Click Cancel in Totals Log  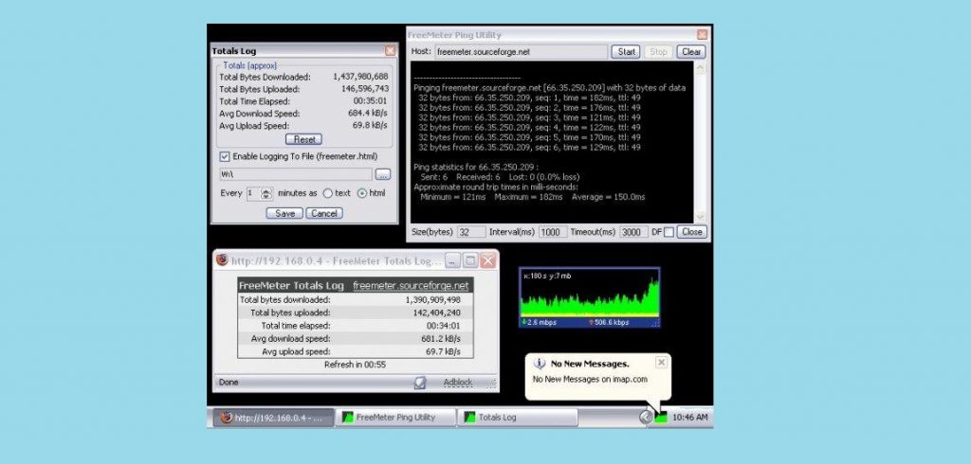324,213
